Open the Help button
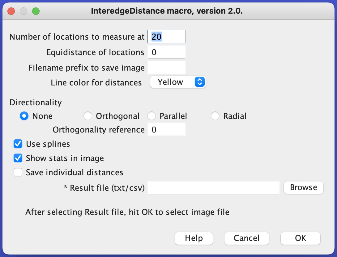The width and height of the screenshot is (337, 257). 194,238
